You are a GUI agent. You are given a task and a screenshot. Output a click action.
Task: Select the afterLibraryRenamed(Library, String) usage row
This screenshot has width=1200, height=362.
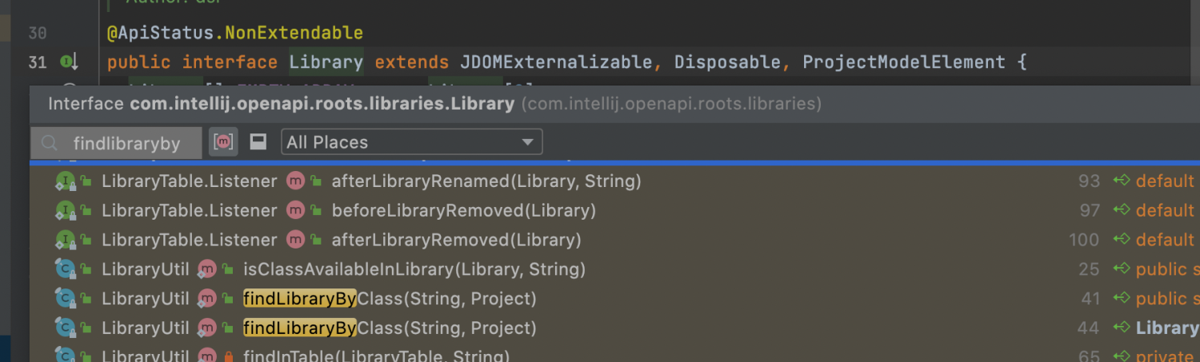pyautogui.click(x=486, y=181)
